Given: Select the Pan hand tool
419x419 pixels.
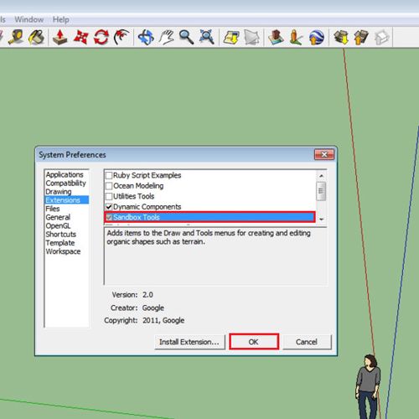Looking at the screenshot, I should (x=167, y=37).
